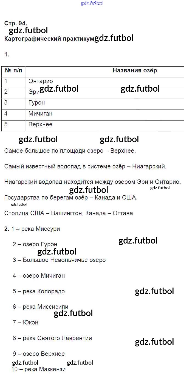Select the 'Онтарио' table cell in row 1
This screenshot has width=184, height=377.
[x=41, y=81]
